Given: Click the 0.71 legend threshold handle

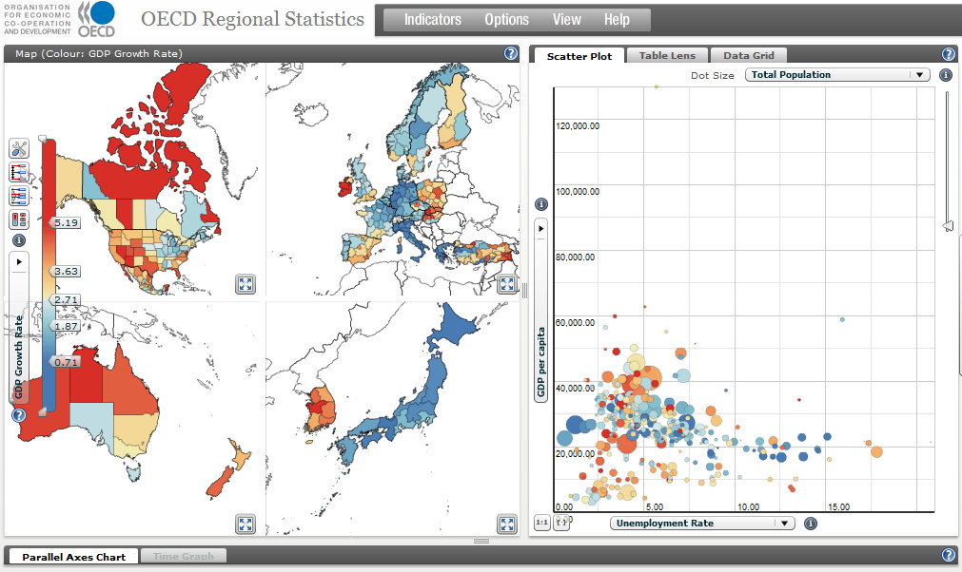Looking at the screenshot, I should pyautogui.click(x=65, y=363).
